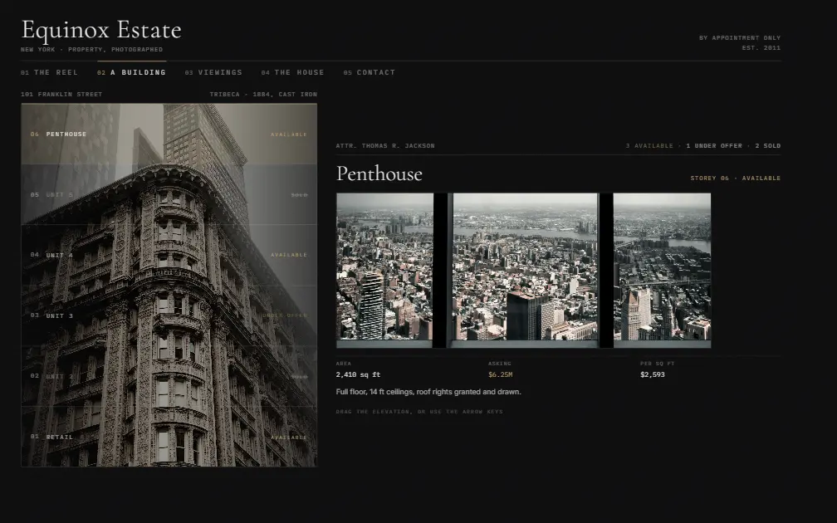Image resolution: width=837 pixels, height=523 pixels.
Task: Click the "$6.25M" asking price
Action: click(x=500, y=374)
